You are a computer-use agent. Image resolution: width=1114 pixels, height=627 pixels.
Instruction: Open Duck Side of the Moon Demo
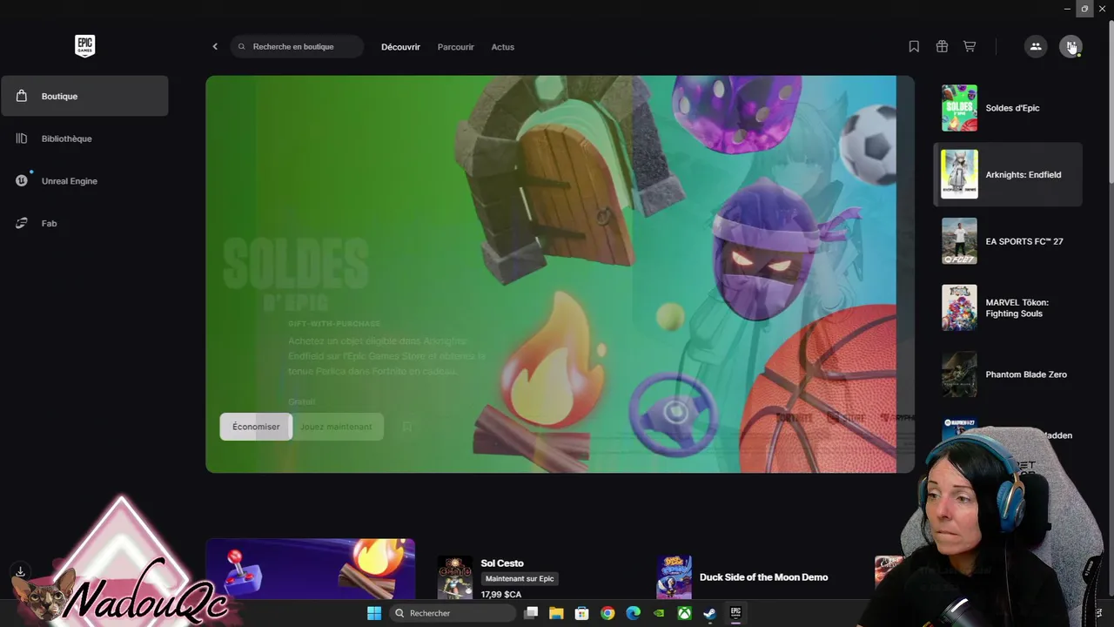click(x=763, y=577)
